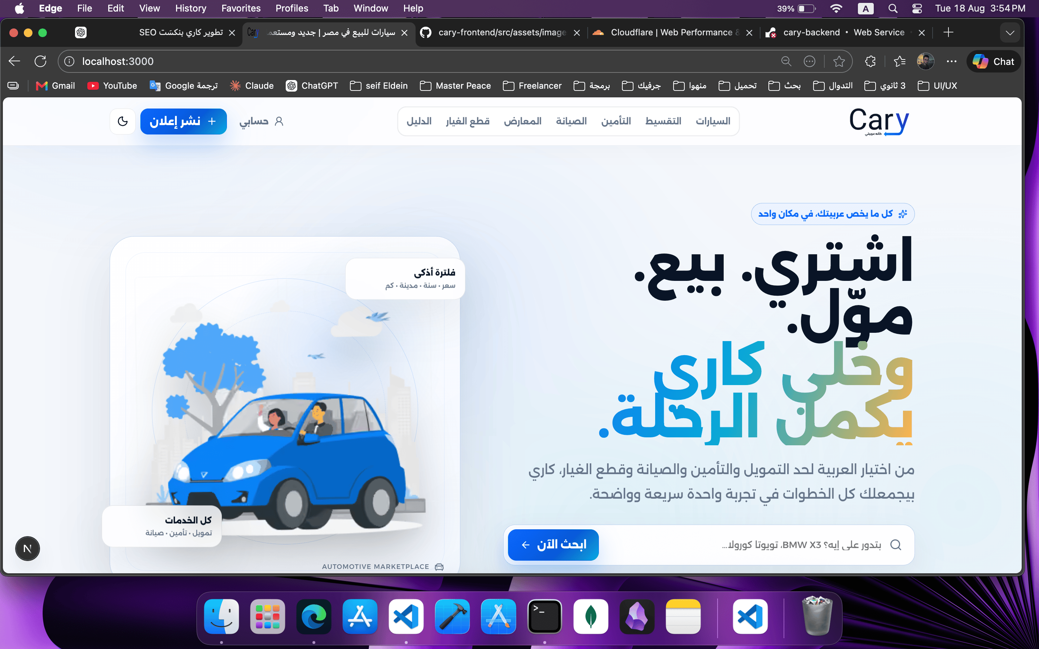
Task: Open Xcode from the Dock
Action: pyautogui.click(x=452, y=617)
